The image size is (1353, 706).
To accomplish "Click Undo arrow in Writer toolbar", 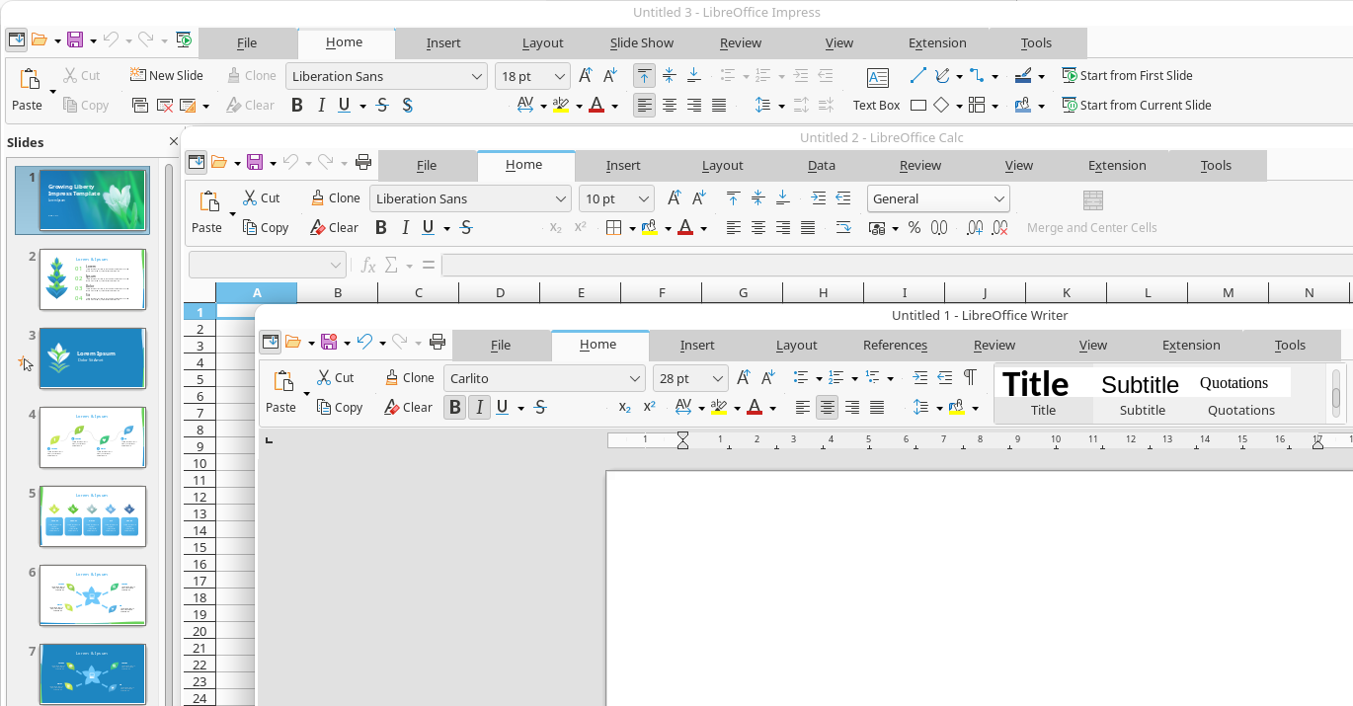I will click(x=365, y=343).
